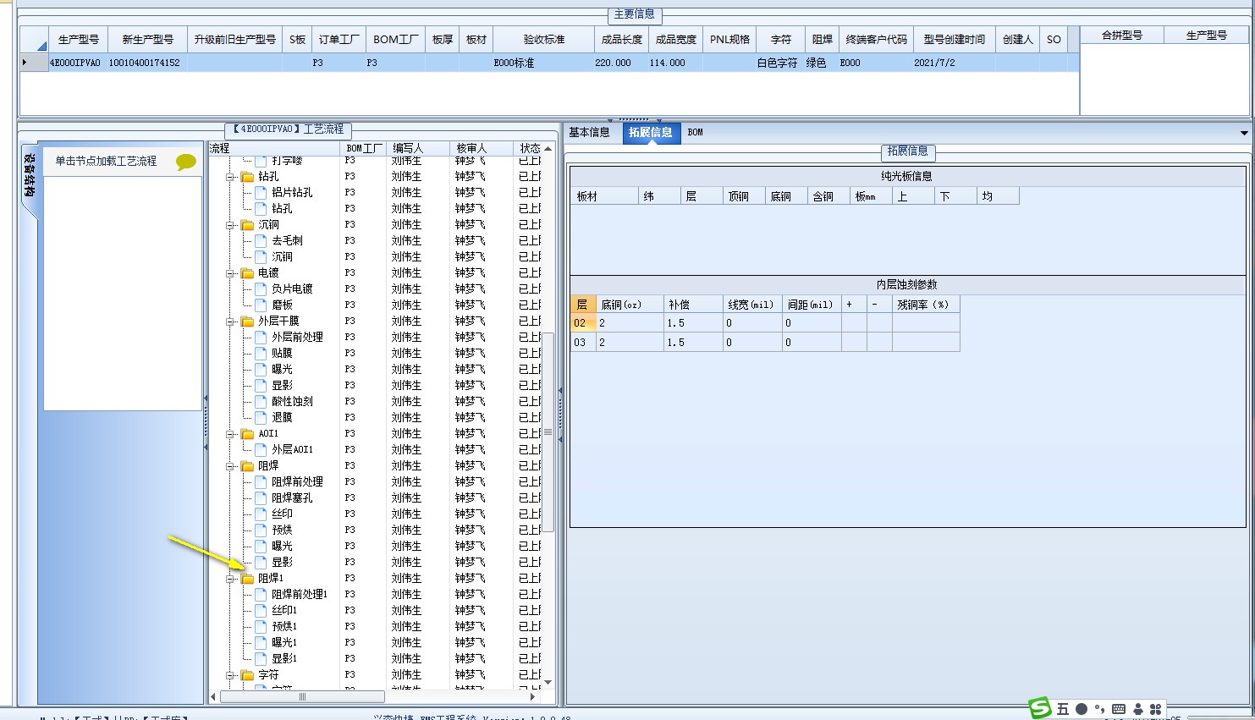Collapse the 外层干膜 tree node

click(230, 322)
